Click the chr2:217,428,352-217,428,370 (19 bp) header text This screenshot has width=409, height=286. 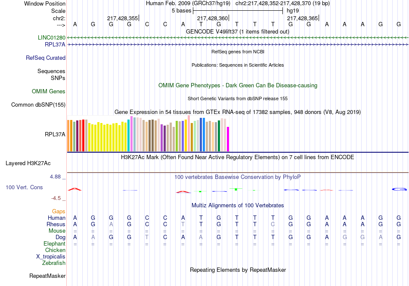pyautogui.click(x=282, y=3)
